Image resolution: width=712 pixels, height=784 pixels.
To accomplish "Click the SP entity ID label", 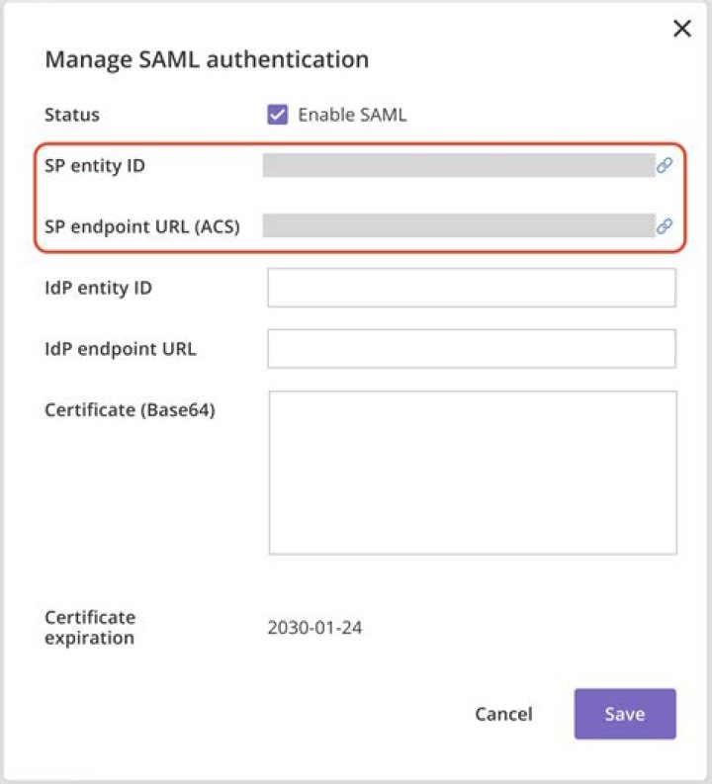I will click(95, 166).
